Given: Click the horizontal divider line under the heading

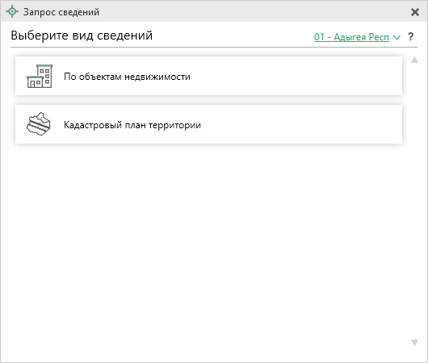Looking at the screenshot, I should [x=214, y=47].
